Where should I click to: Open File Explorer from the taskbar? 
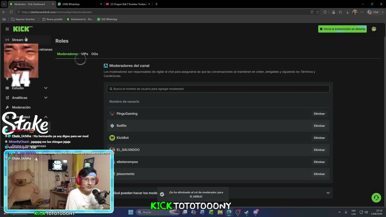click(220, 212)
